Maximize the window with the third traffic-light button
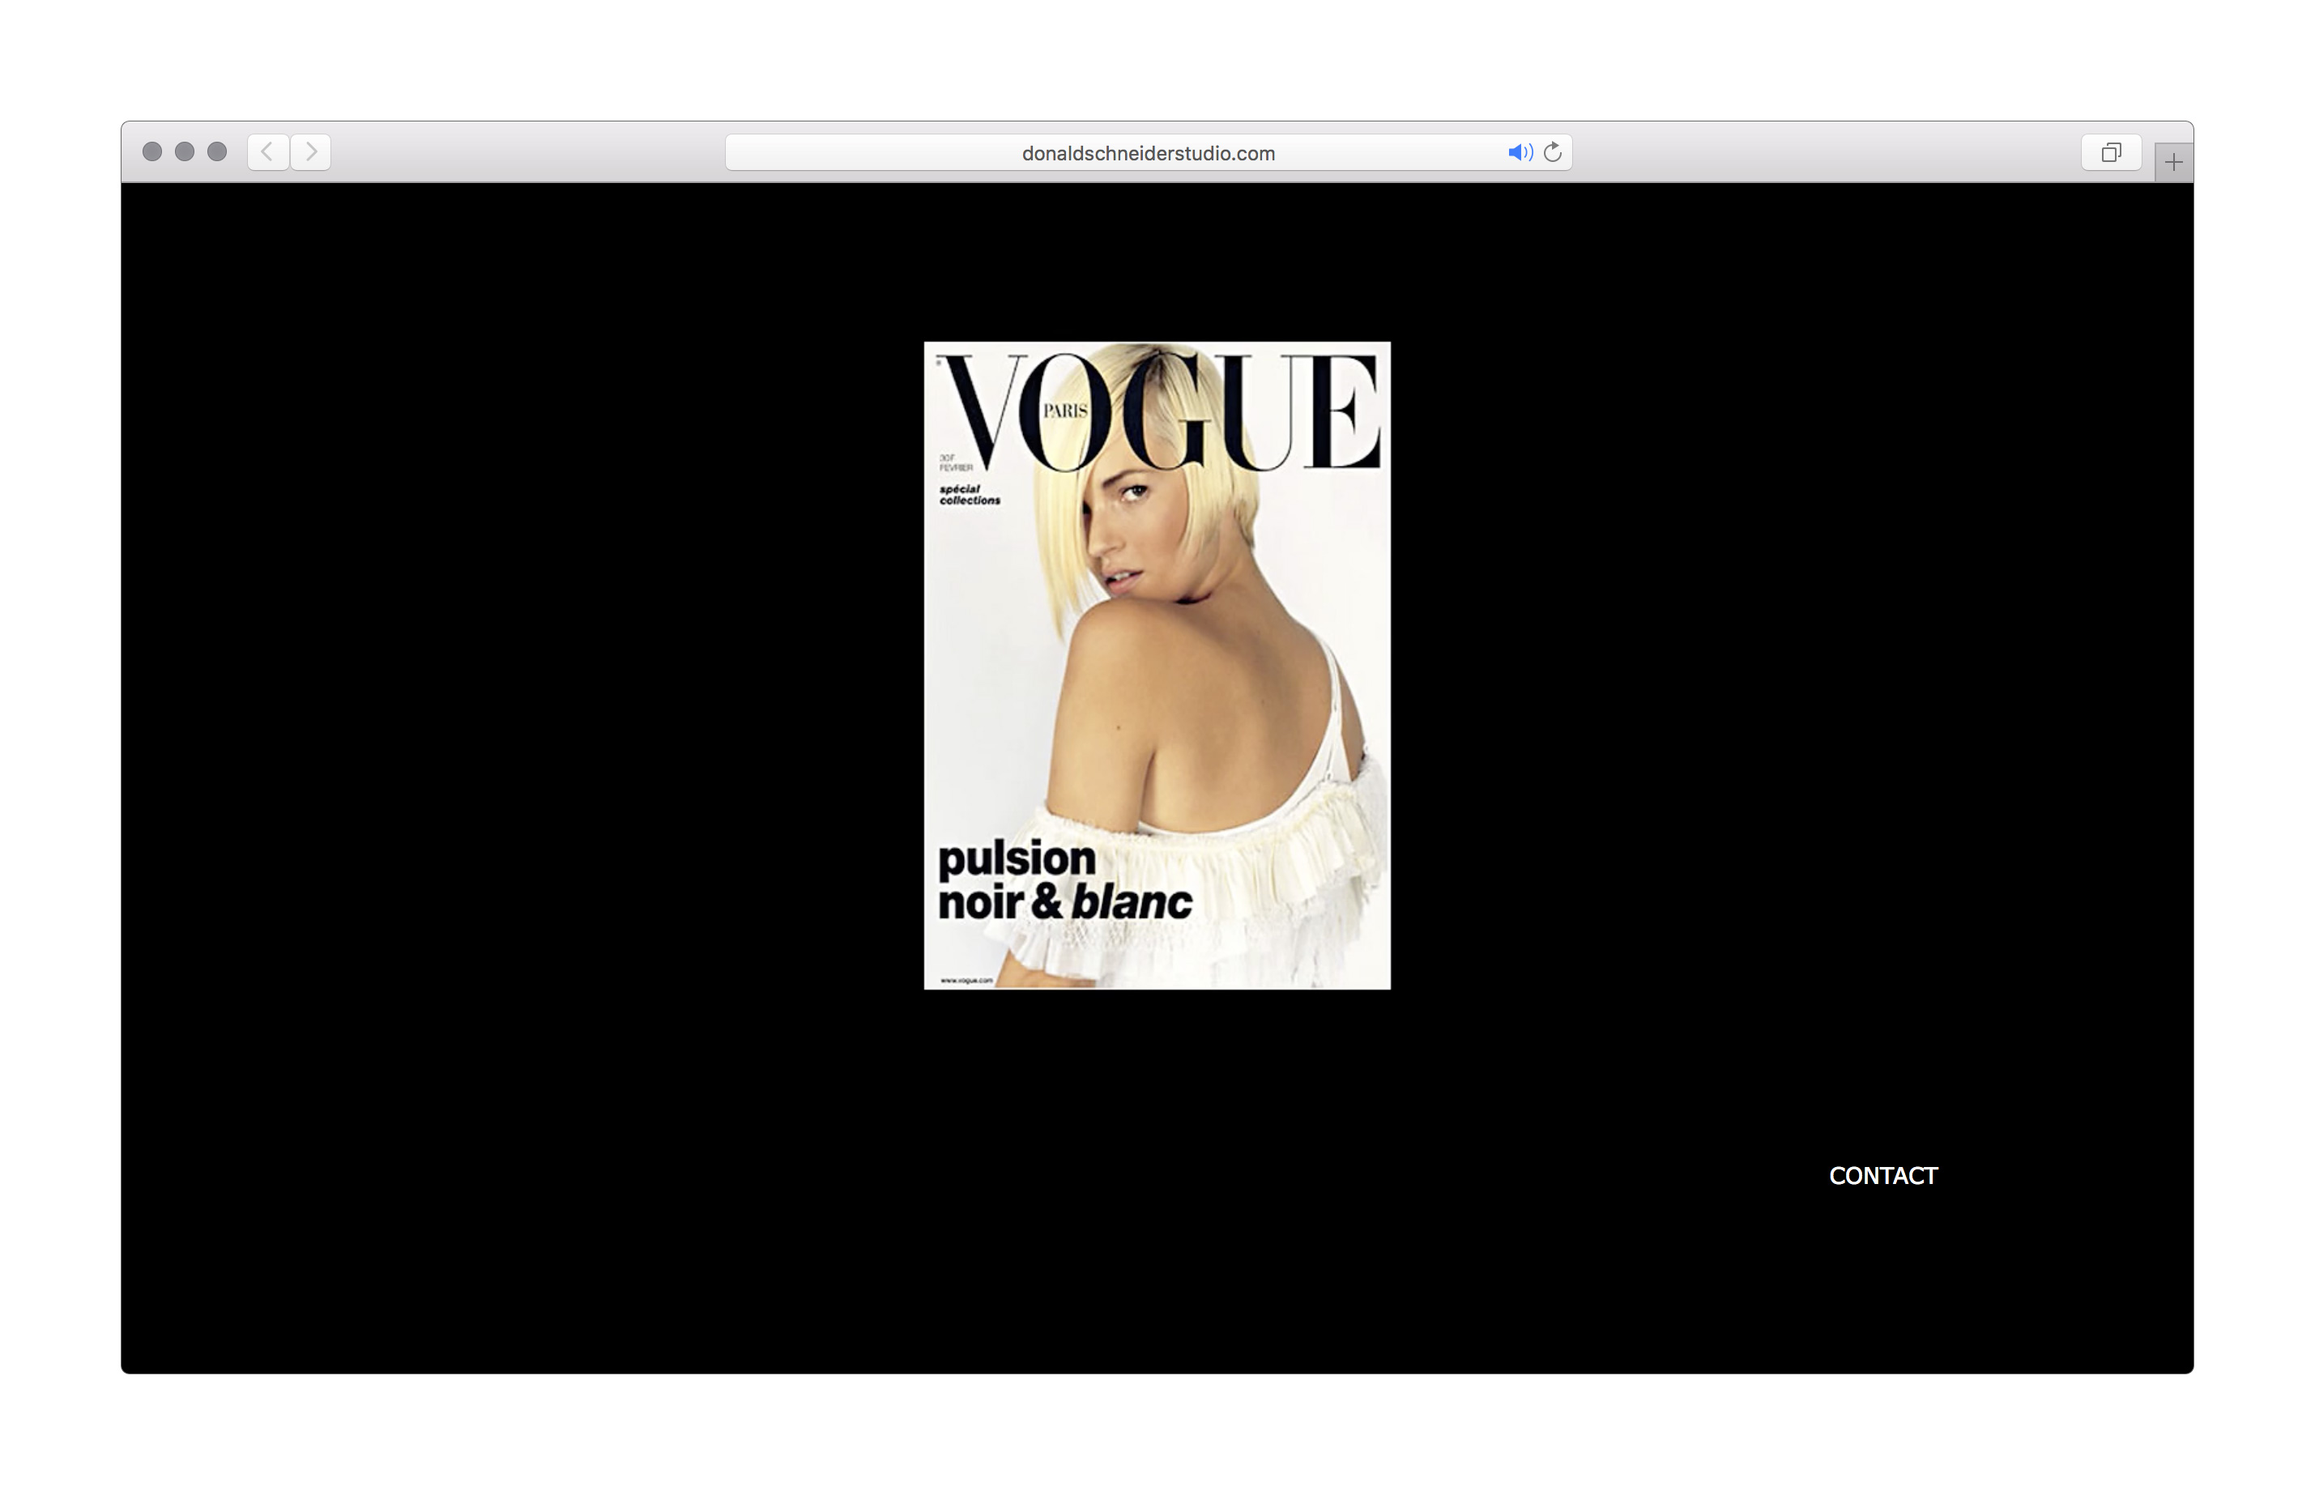The image size is (2315, 1495). click(217, 151)
